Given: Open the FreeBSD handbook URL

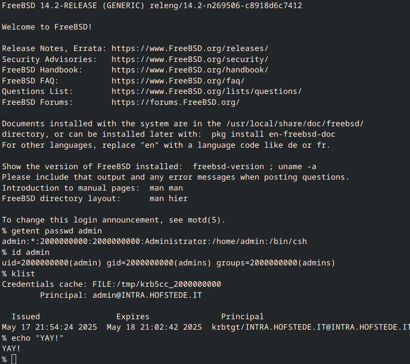Looking at the screenshot, I should 190,70.
